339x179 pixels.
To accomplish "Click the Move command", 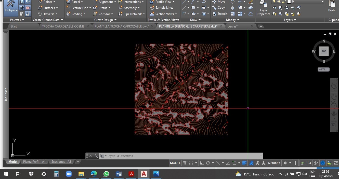I will pyautogui.click(x=219, y=2).
